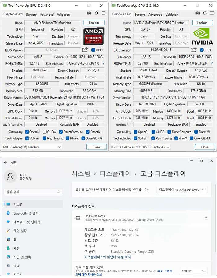This screenshot has height=278, width=217.
Task: Click the 설정 검색 search field
Action: (x=33, y=192)
